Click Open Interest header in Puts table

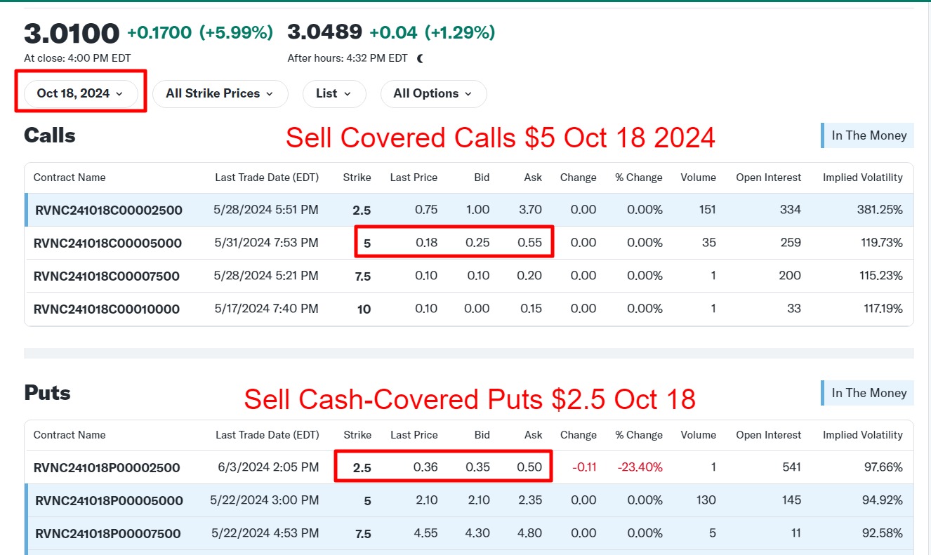[768, 435]
